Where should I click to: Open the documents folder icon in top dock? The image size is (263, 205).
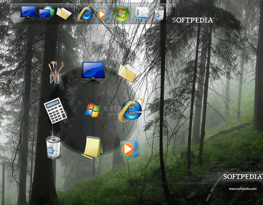click(64, 13)
